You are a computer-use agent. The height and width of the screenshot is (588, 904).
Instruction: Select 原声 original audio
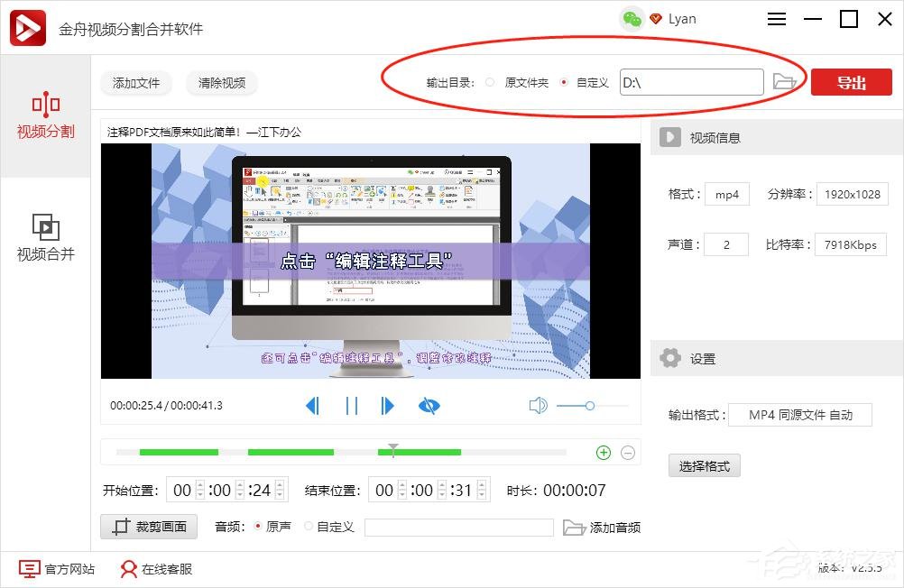261,527
